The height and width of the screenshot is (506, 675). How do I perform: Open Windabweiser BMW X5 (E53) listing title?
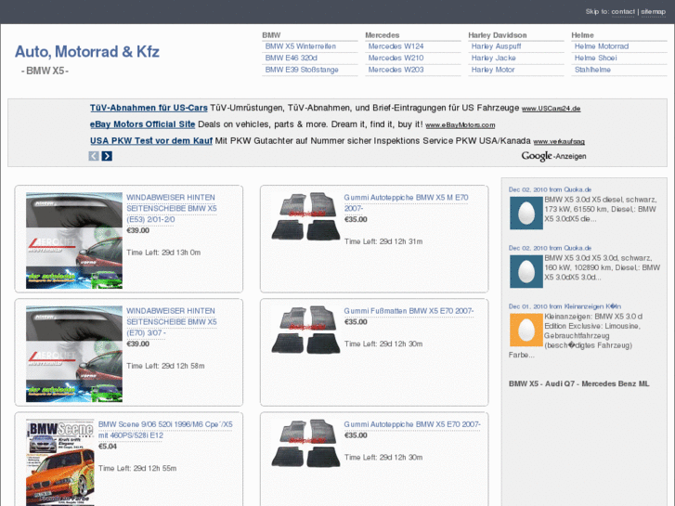point(172,208)
